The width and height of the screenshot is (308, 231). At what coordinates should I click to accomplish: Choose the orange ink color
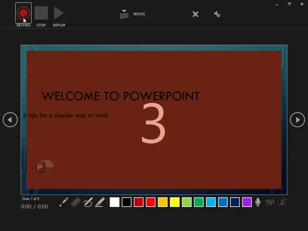pos(163,202)
